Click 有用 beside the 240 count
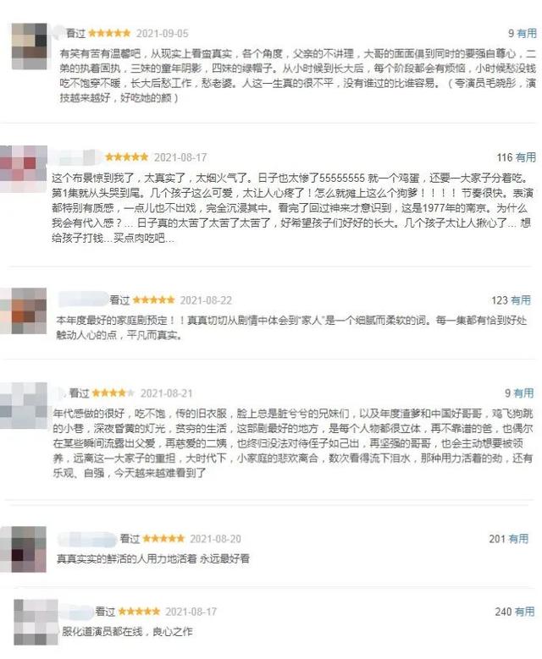Image resolution: width=542 pixels, height=659 pixels. pyautogui.click(x=525, y=611)
